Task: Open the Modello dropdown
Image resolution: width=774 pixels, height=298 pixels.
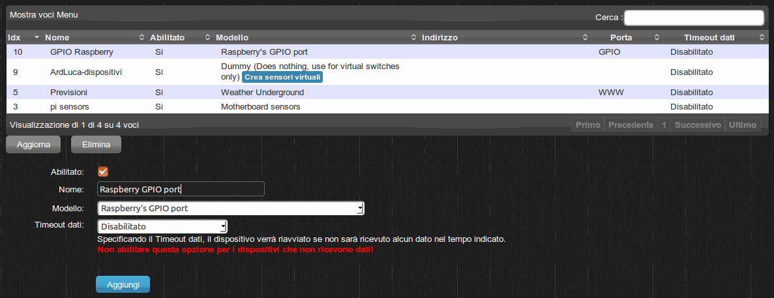Action: coord(231,208)
